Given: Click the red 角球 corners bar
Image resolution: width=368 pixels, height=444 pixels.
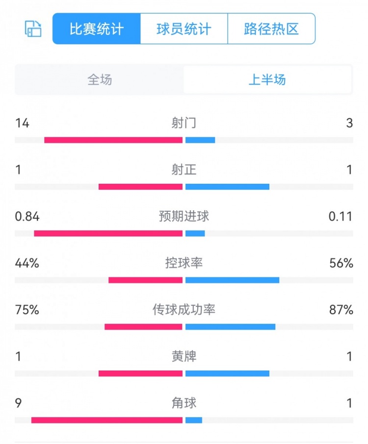Looking at the screenshot, I should [107, 420].
